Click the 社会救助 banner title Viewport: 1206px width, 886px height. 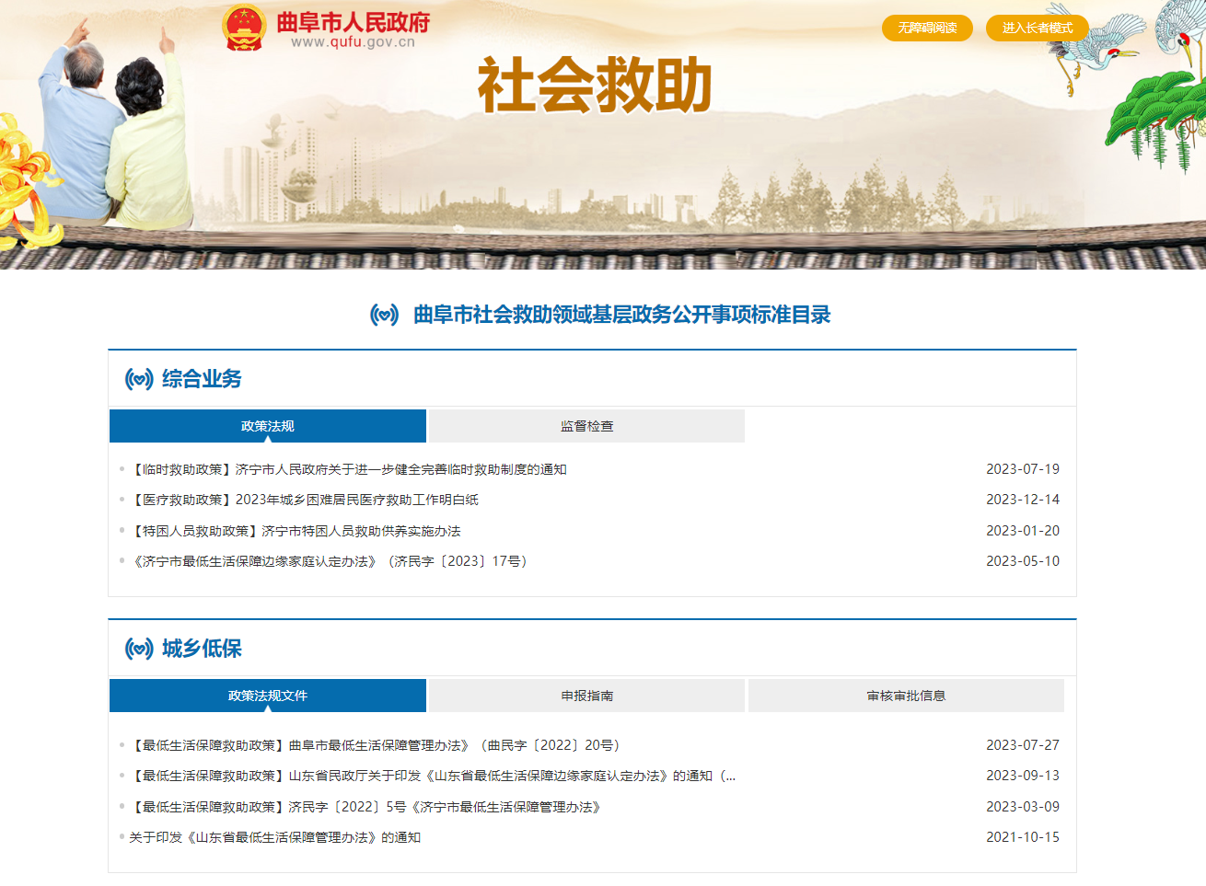coord(595,85)
